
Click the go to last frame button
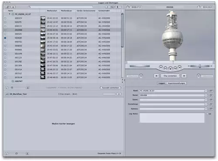click(x=180, y=67)
